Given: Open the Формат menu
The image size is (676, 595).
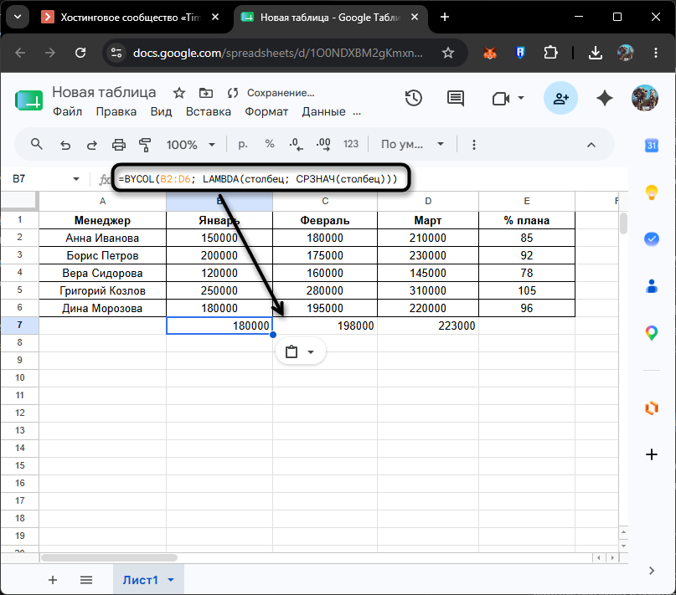Looking at the screenshot, I should [x=266, y=111].
